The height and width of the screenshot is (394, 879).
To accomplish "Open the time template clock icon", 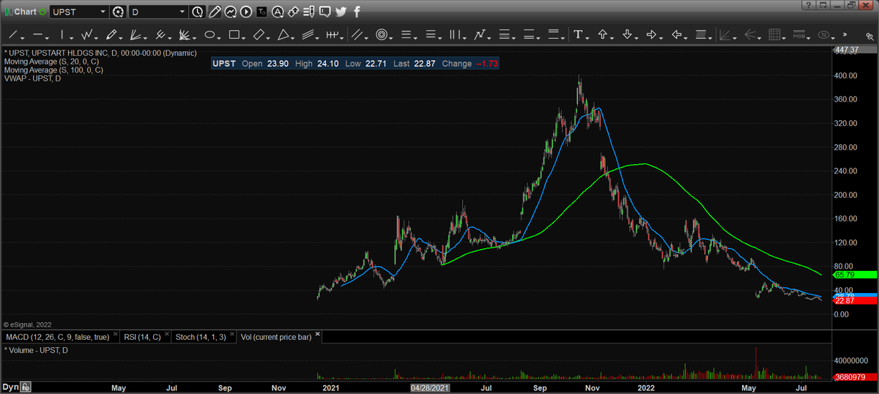I will [x=197, y=12].
